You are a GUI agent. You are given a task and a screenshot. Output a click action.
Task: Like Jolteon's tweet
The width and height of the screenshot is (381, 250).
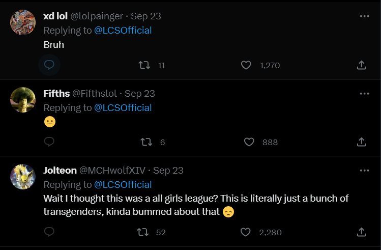point(246,232)
